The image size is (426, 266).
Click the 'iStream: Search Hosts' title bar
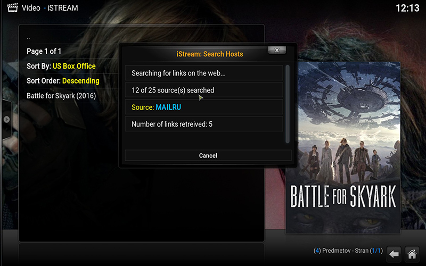click(209, 54)
